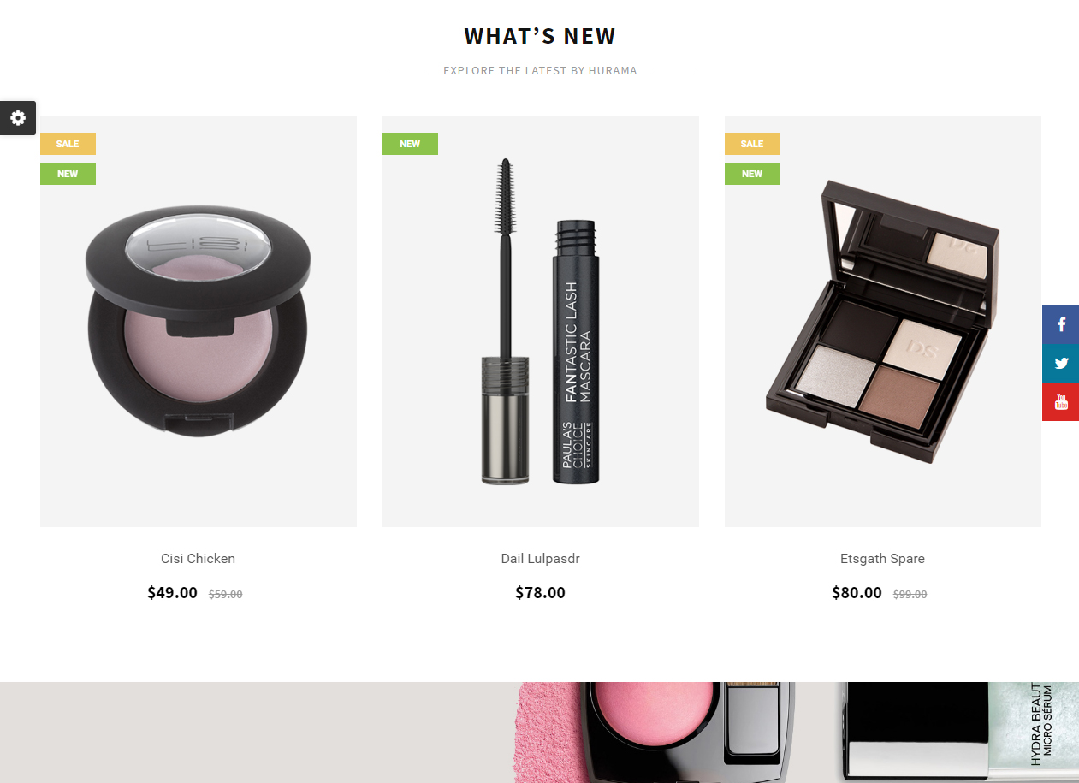Screen dimensions: 1079x783
Task: Click the $80.00 price of Etsgath Spare
Action: [857, 593]
